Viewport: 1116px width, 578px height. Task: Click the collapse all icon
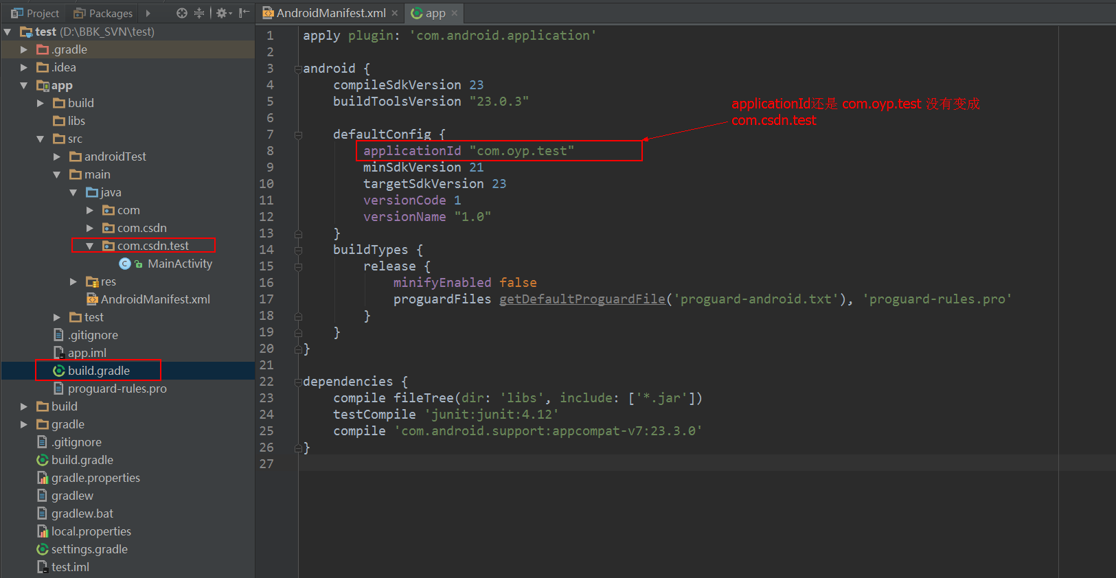[199, 13]
